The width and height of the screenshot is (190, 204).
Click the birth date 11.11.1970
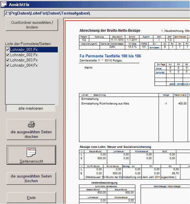(x=117, y=40)
